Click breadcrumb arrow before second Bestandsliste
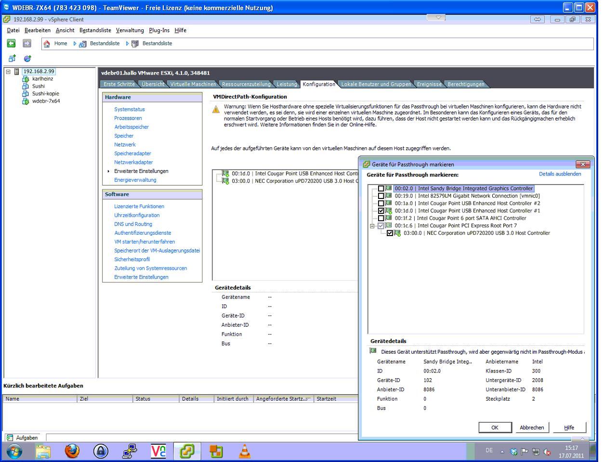The width and height of the screenshot is (616, 462). (128, 43)
